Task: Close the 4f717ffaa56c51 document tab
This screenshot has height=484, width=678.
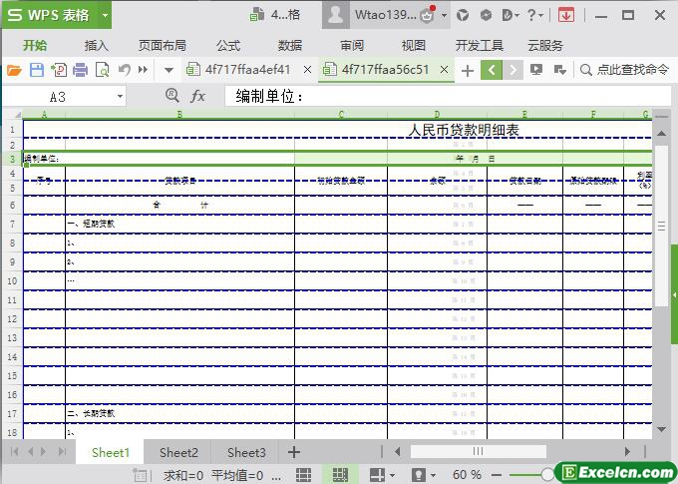Action: (446, 70)
